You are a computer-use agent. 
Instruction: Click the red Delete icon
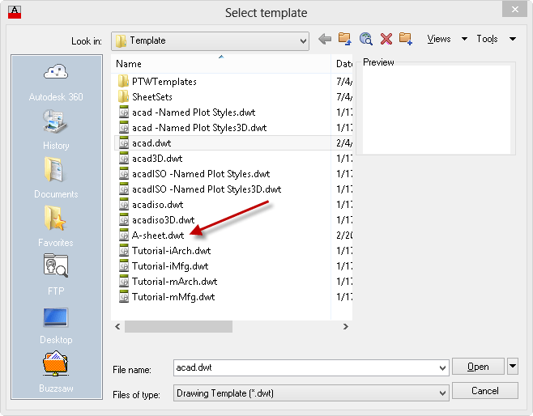(x=386, y=39)
